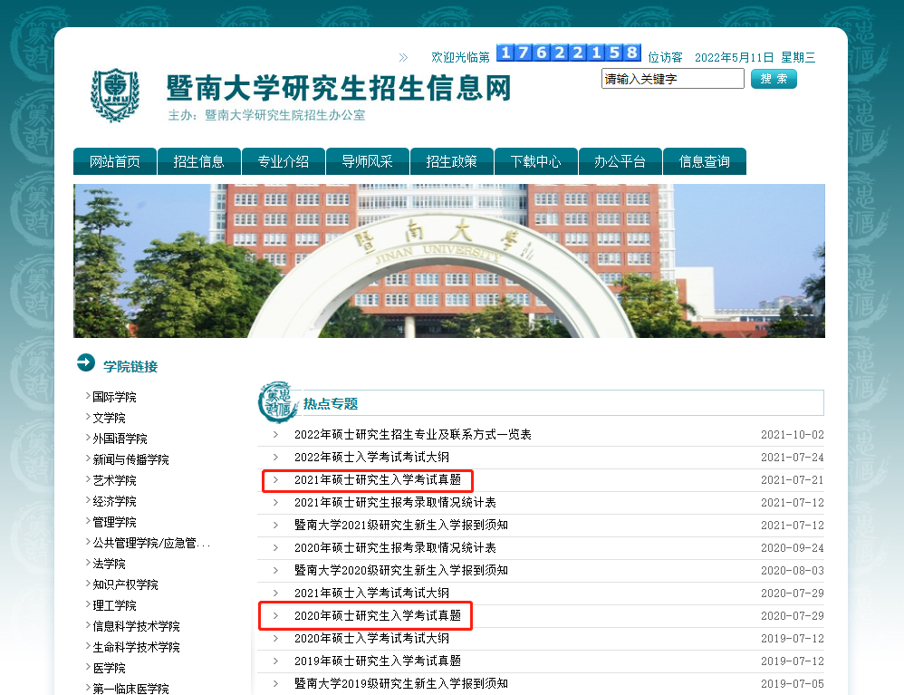Open the 经济学院 college link
This screenshot has height=695, width=904.
114,501
